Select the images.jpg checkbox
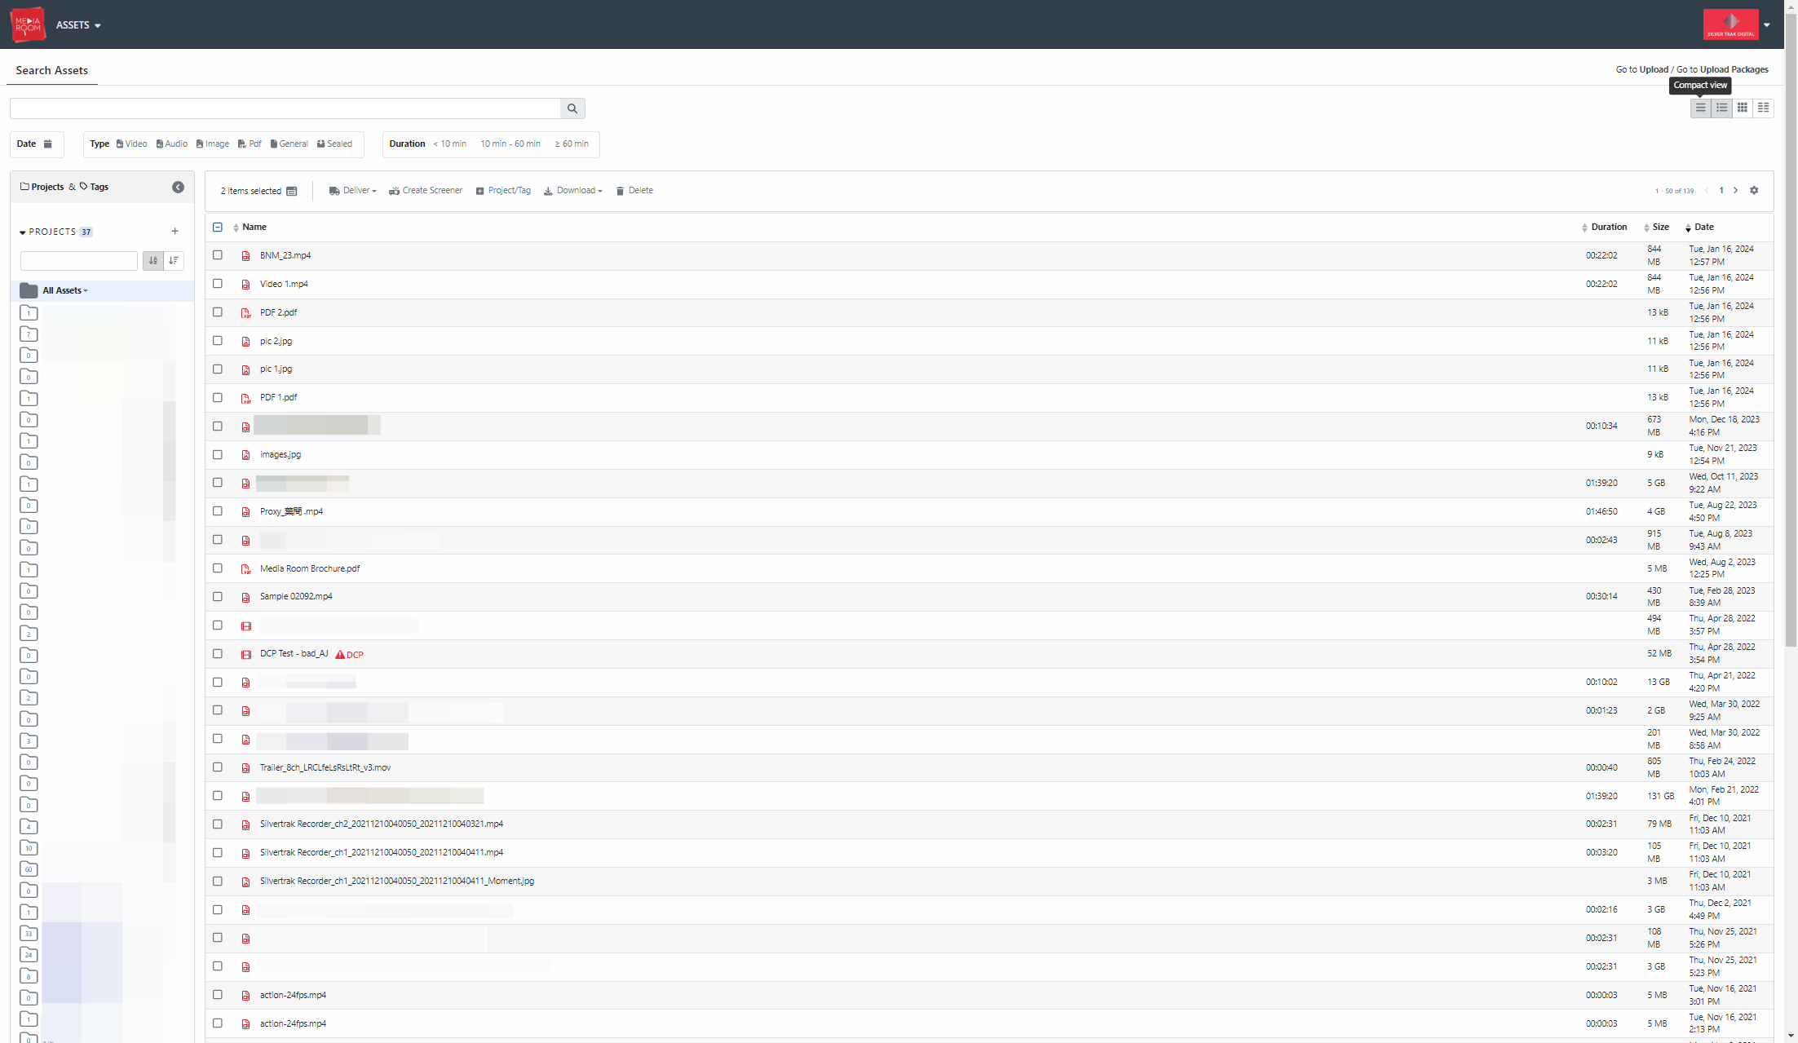Image resolution: width=1798 pixels, height=1043 pixels. tap(218, 455)
